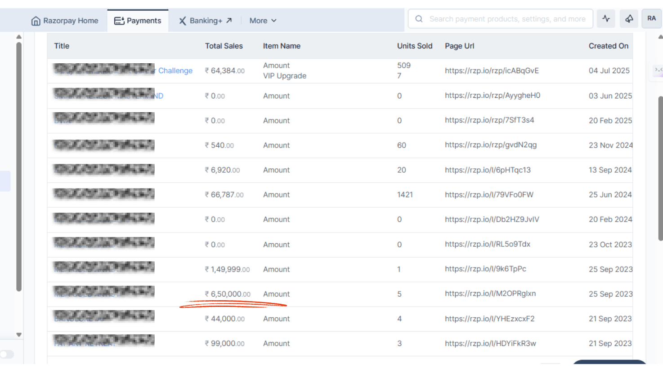Click the Banking+ X logo icon
663x372 pixels.
pos(182,21)
